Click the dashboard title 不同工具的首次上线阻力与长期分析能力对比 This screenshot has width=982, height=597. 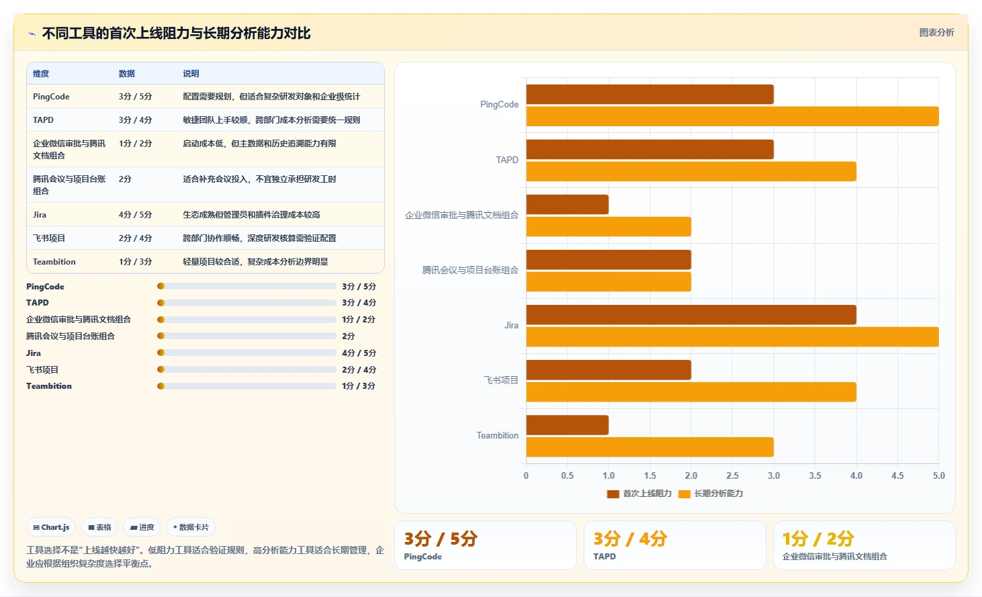coord(176,34)
